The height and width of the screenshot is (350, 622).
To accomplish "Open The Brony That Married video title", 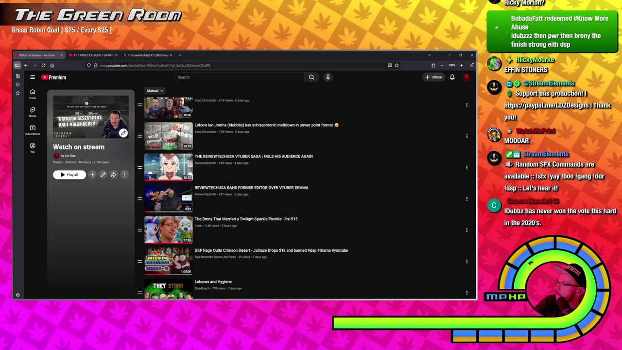I will coord(246,219).
